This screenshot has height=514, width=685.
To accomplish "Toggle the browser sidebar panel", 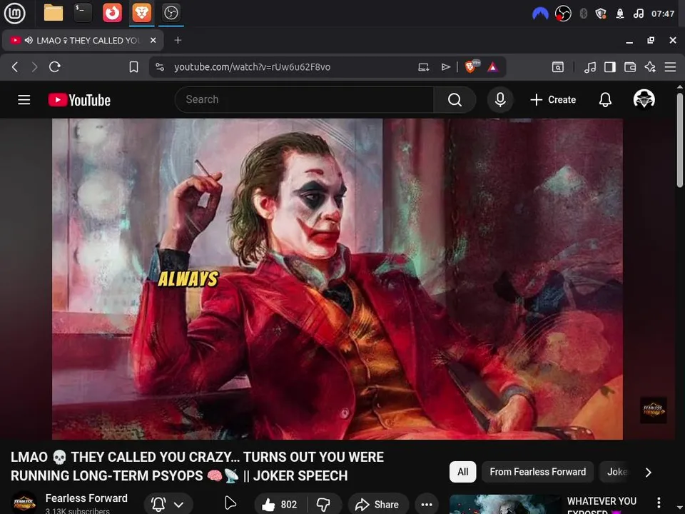I will coord(610,67).
